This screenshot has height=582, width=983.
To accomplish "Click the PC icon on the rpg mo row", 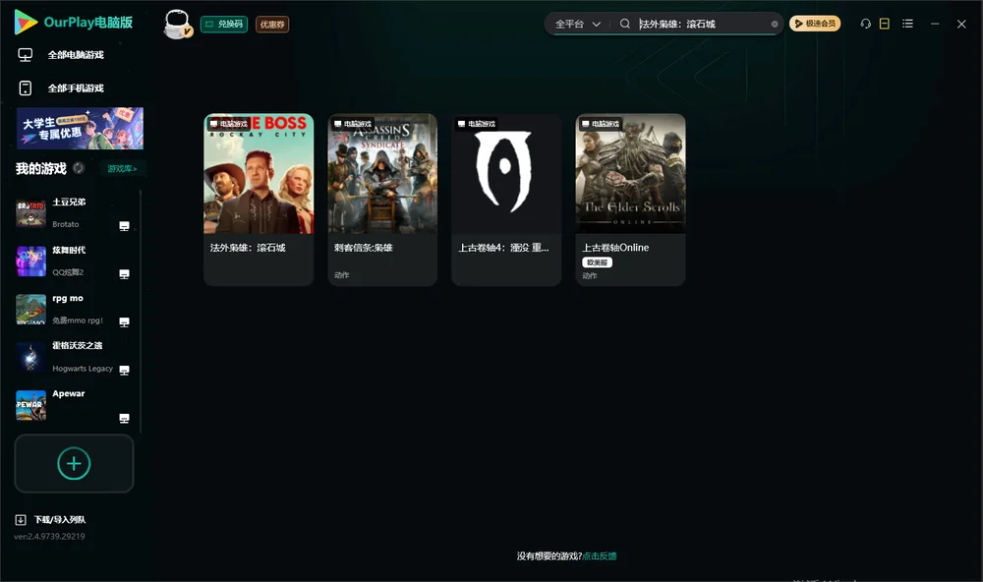I will pyautogui.click(x=124, y=322).
